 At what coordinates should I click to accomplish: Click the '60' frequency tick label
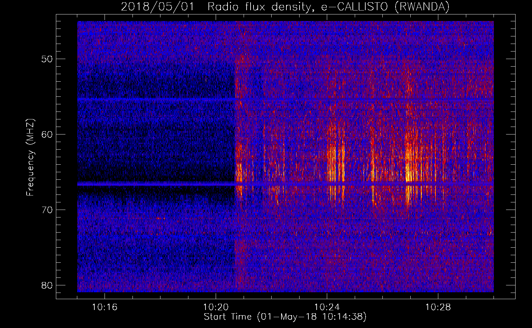point(47,134)
